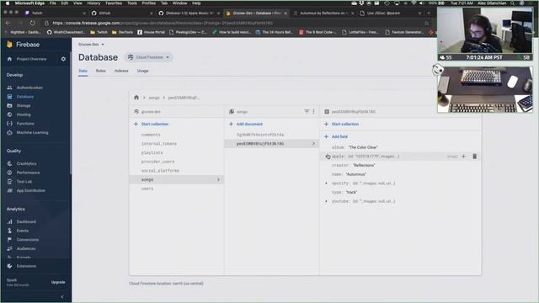Screen dimensions: 539x303
Task: Select the users collection
Action: coord(147,189)
